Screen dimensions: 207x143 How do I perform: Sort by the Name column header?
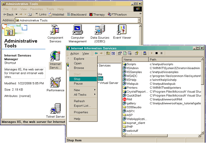[x=135, y=59]
